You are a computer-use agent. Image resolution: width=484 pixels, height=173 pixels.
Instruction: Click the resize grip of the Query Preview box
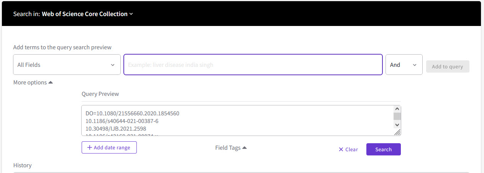point(397,132)
